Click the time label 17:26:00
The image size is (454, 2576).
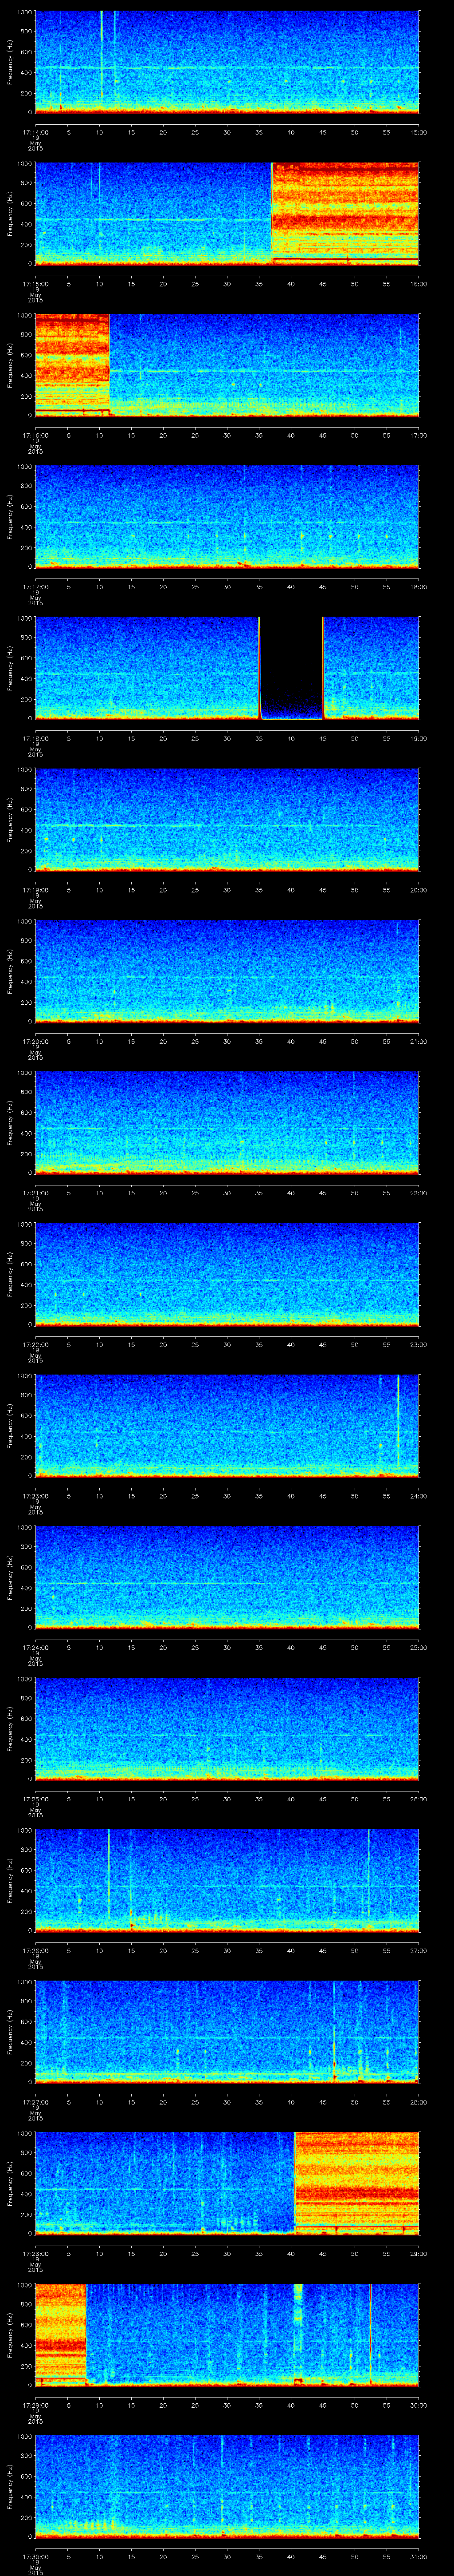[x=35, y=1950]
